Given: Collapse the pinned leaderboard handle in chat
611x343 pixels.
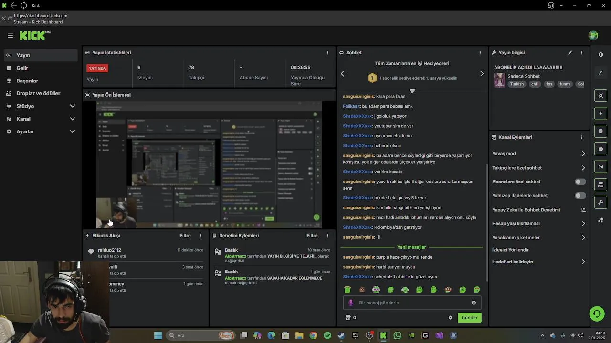Looking at the screenshot, I should [x=412, y=91].
